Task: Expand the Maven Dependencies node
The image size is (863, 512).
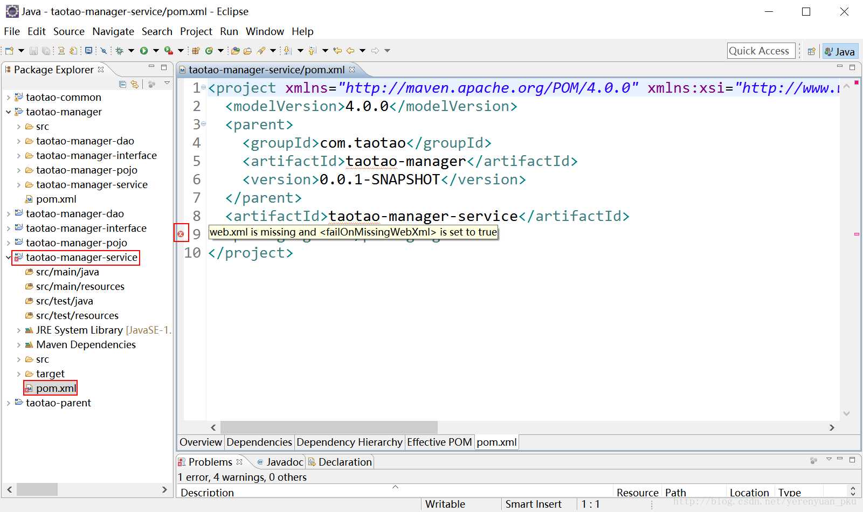Action: point(18,345)
